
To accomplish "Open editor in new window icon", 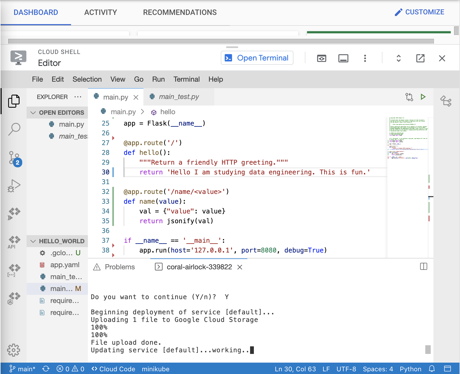I will pos(420,58).
